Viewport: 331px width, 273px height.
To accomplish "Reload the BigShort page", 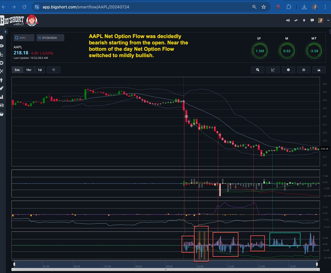I will click(x=25, y=7).
